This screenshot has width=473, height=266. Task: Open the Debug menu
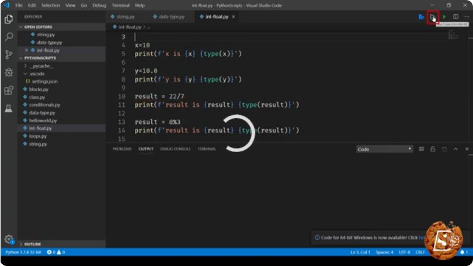coord(99,5)
